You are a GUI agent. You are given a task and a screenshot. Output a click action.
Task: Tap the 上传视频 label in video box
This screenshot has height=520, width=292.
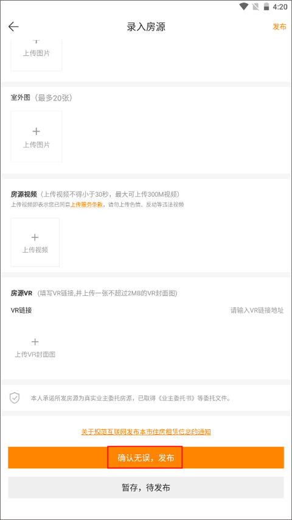[35, 250]
